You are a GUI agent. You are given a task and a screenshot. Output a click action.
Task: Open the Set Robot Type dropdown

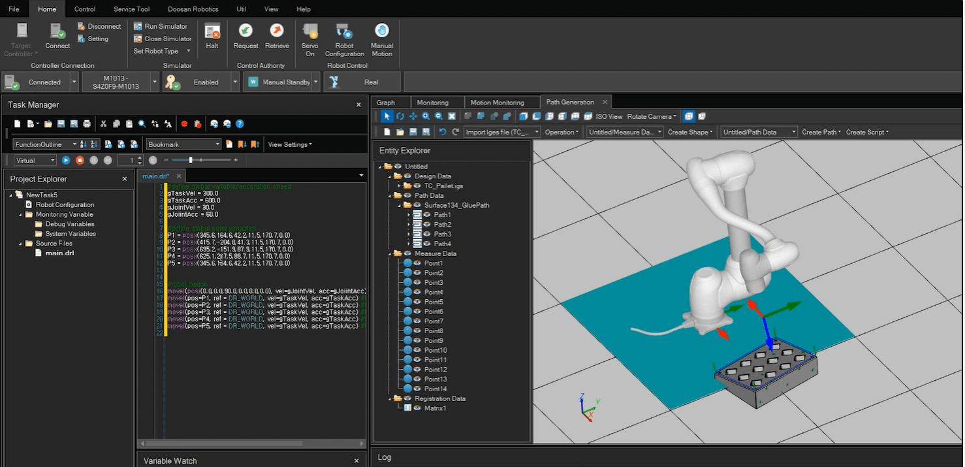(162, 51)
